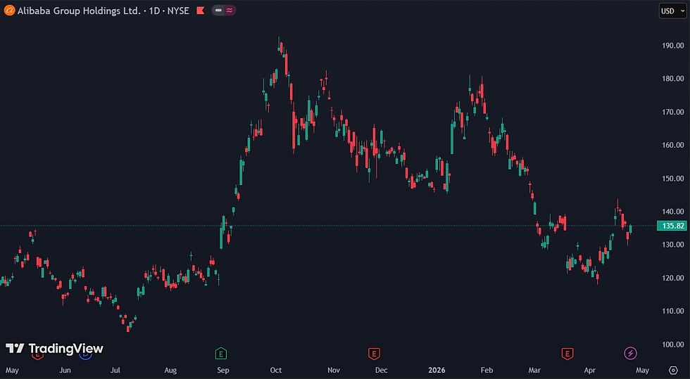Click the bold 2026 year label

[x=437, y=370]
